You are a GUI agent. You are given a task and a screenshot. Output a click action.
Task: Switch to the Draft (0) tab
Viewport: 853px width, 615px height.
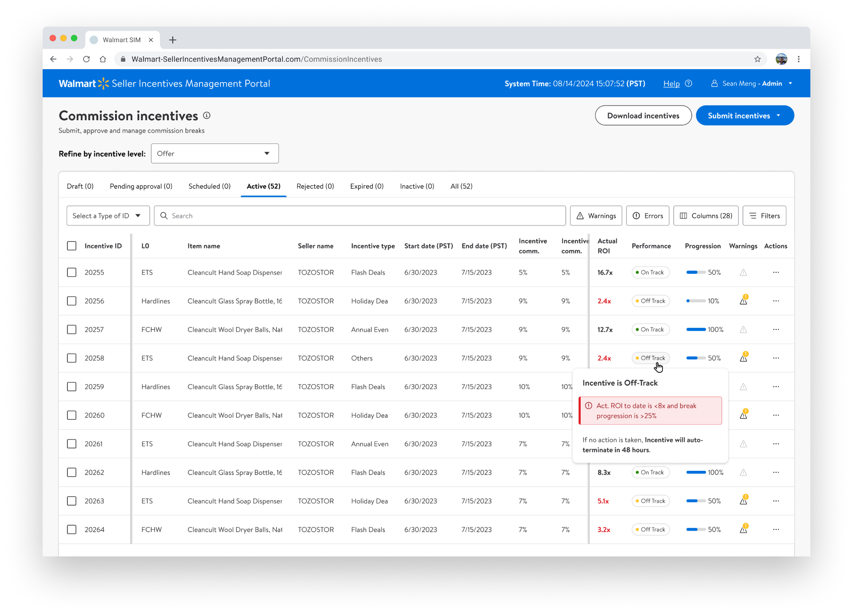click(80, 186)
